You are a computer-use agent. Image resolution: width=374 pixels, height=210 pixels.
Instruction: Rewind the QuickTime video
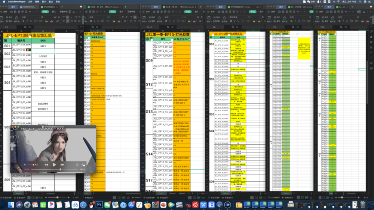[46, 164]
